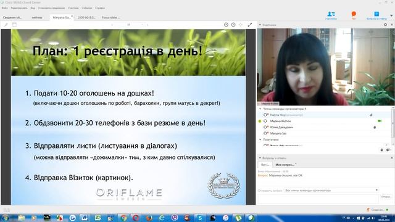This screenshot has width=395, height=222.
Task: Click the question text input field
Action: point(318,199)
